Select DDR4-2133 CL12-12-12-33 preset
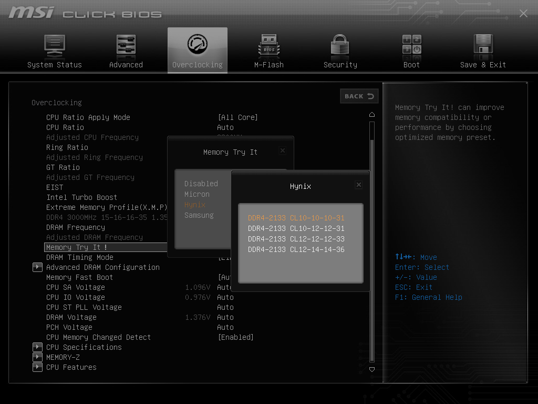Viewport: 538px width, 404px height. (296, 239)
